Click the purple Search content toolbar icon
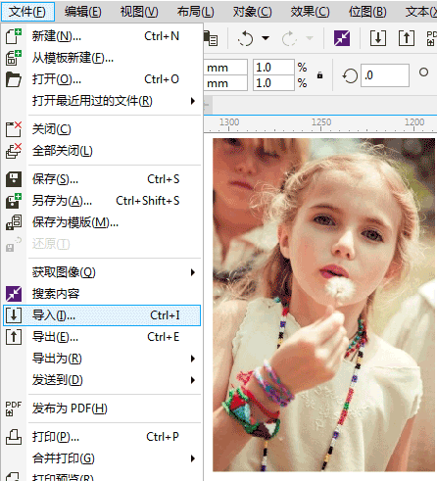This screenshot has height=481, width=437. pyautogui.click(x=342, y=38)
